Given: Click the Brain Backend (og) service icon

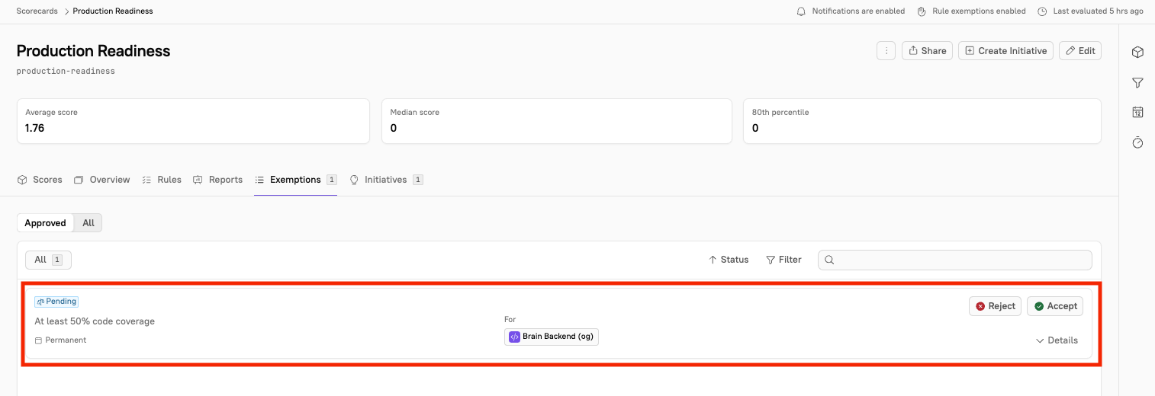Looking at the screenshot, I should [514, 337].
